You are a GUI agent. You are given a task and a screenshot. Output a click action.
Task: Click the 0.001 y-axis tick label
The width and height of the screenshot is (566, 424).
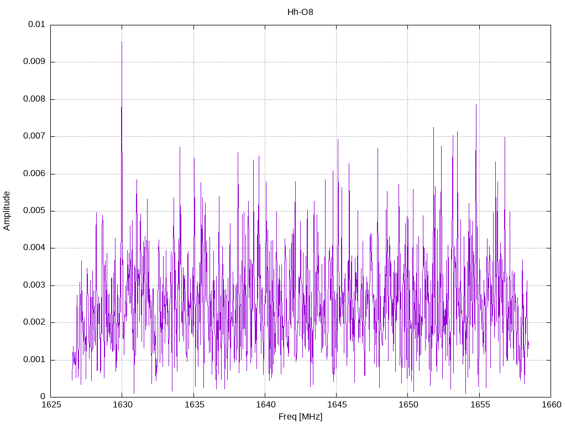(34, 360)
